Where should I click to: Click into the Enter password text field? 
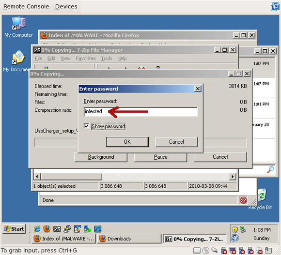click(140, 112)
